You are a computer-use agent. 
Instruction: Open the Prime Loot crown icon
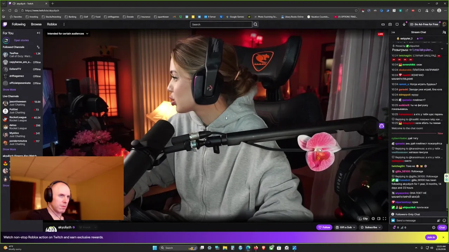(x=383, y=24)
